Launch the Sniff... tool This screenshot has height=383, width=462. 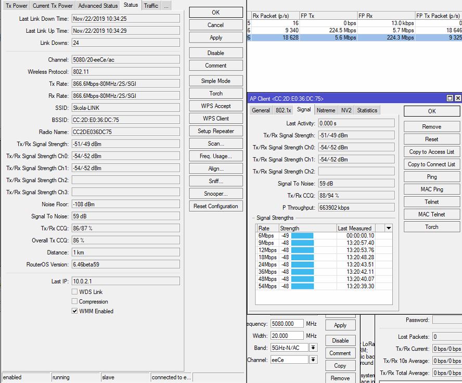[216, 181]
